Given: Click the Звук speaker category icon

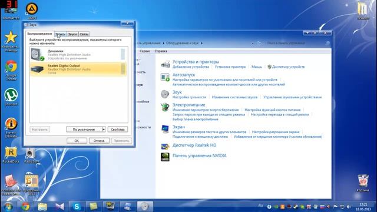Looking at the screenshot, I should tap(165, 94).
